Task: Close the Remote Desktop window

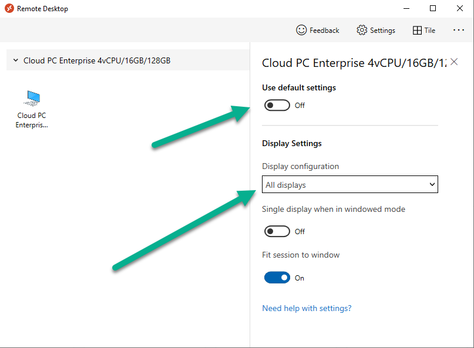Action: tap(459, 8)
